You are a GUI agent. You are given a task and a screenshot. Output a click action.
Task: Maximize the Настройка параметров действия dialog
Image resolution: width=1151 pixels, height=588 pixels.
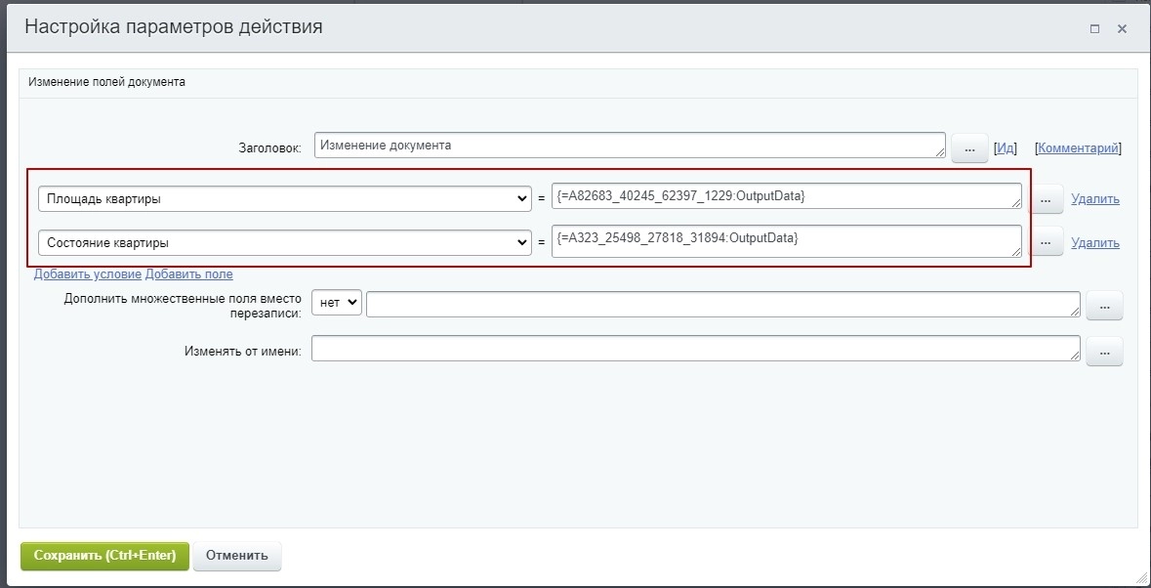(x=1094, y=29)
